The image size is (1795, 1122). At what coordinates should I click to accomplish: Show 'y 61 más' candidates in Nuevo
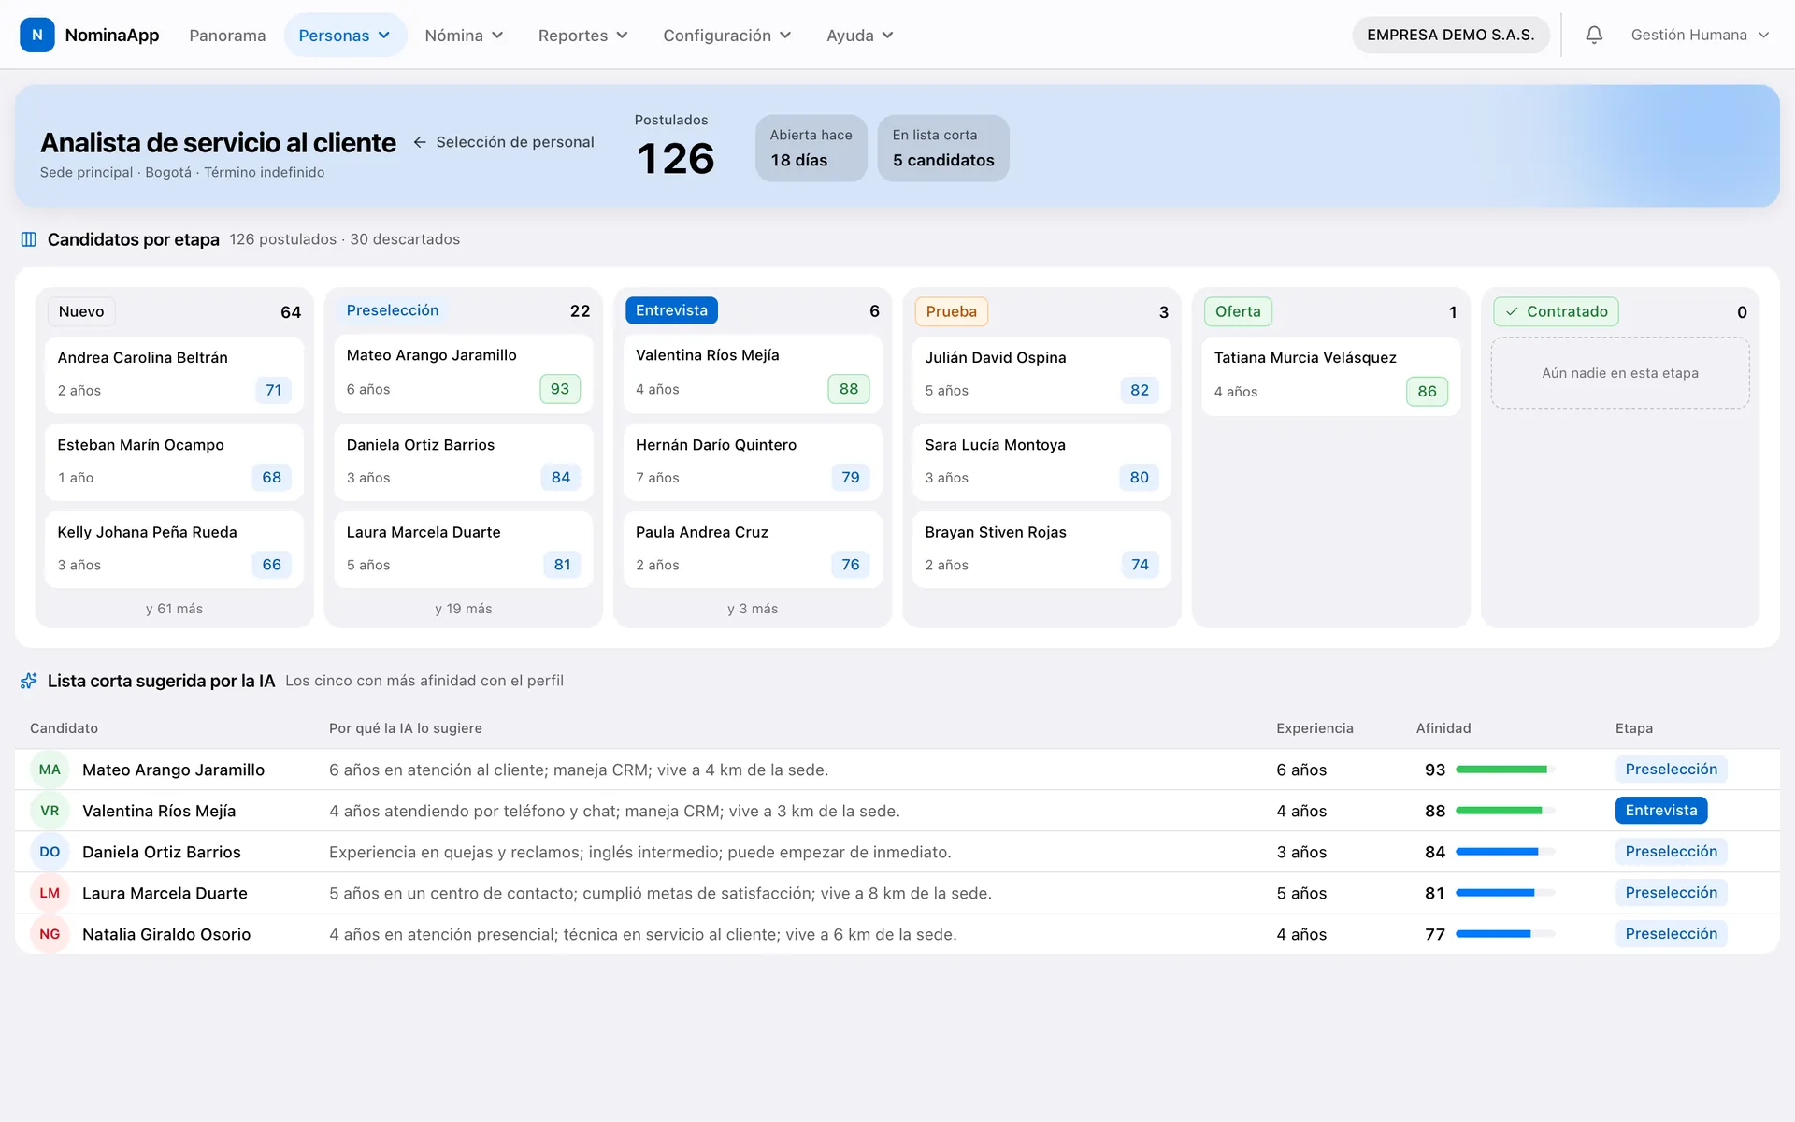coord(174,609)
